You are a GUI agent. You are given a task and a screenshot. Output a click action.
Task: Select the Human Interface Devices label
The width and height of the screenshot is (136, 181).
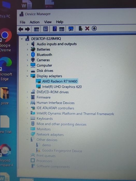coord(55,103)
